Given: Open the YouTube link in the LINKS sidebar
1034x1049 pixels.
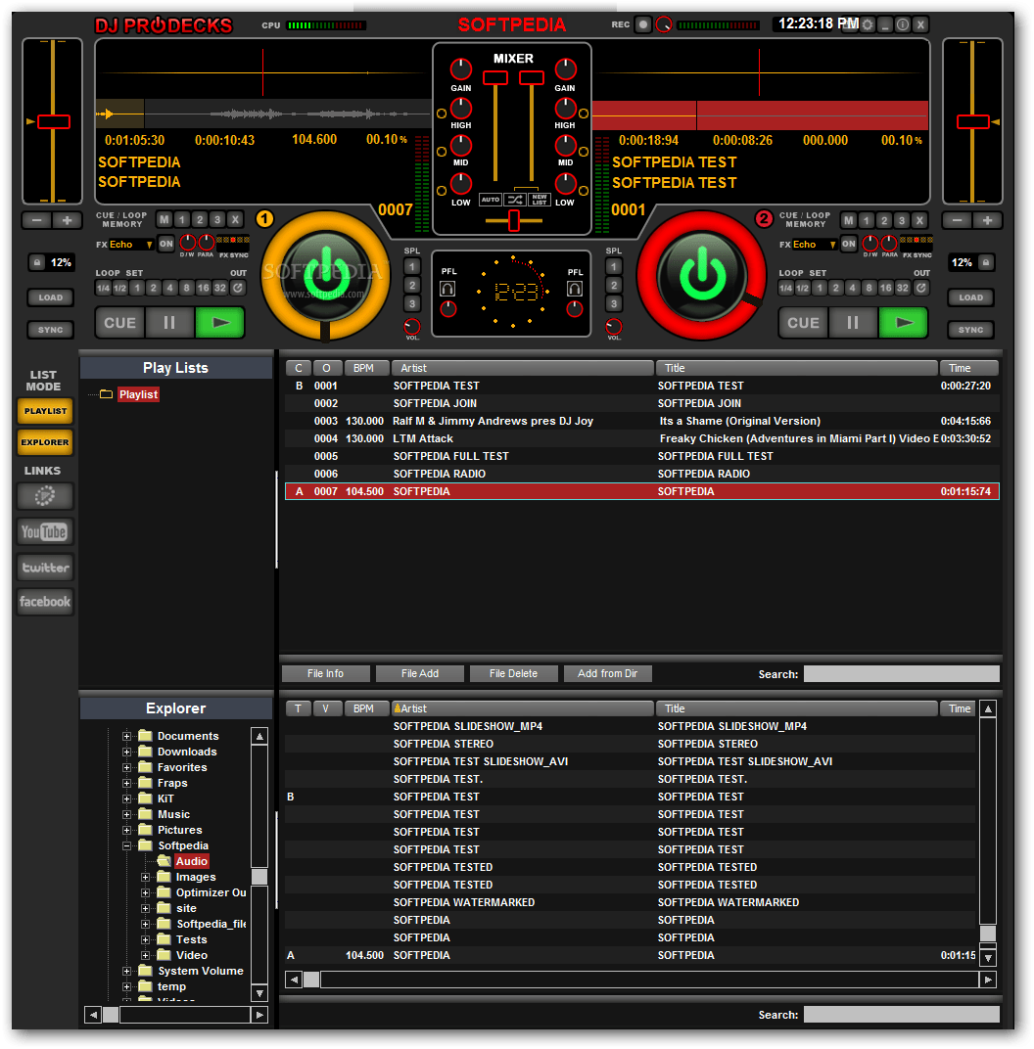Looking at the screenshot, I should point(44,531).
